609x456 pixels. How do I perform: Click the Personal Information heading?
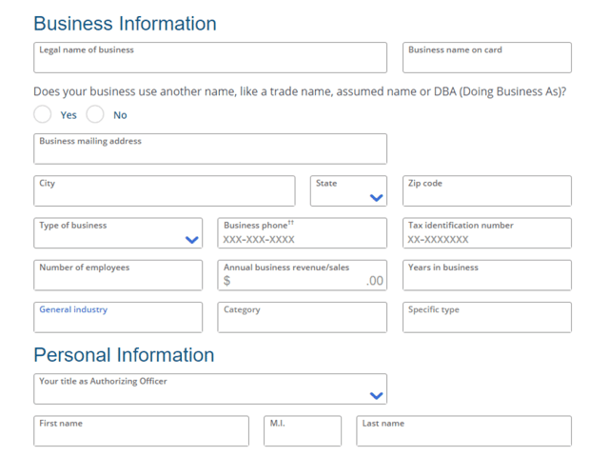click(x=124, y=355)
